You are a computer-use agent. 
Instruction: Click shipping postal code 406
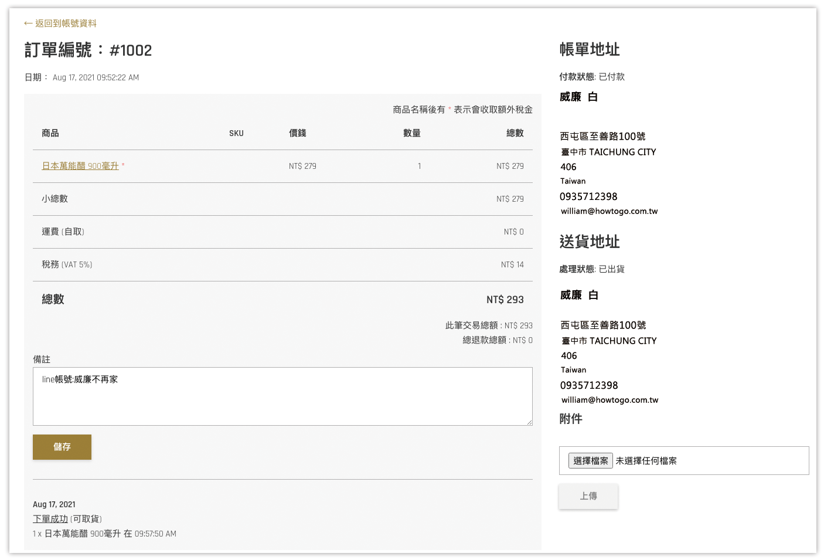pyautogui.click(x=569, y=356)
